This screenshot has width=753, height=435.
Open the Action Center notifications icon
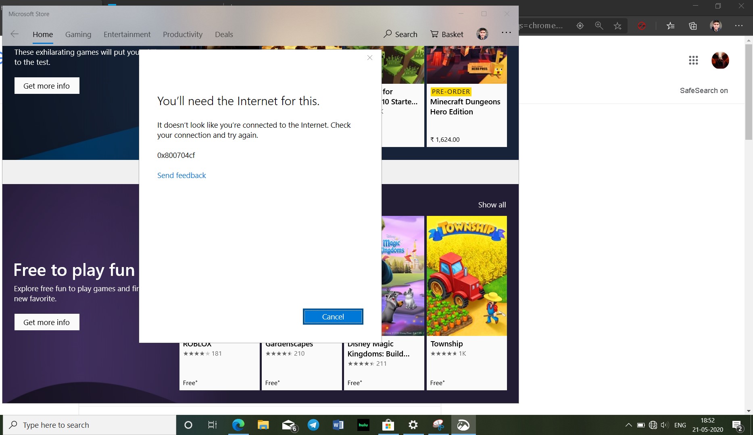tap(737, 425)
